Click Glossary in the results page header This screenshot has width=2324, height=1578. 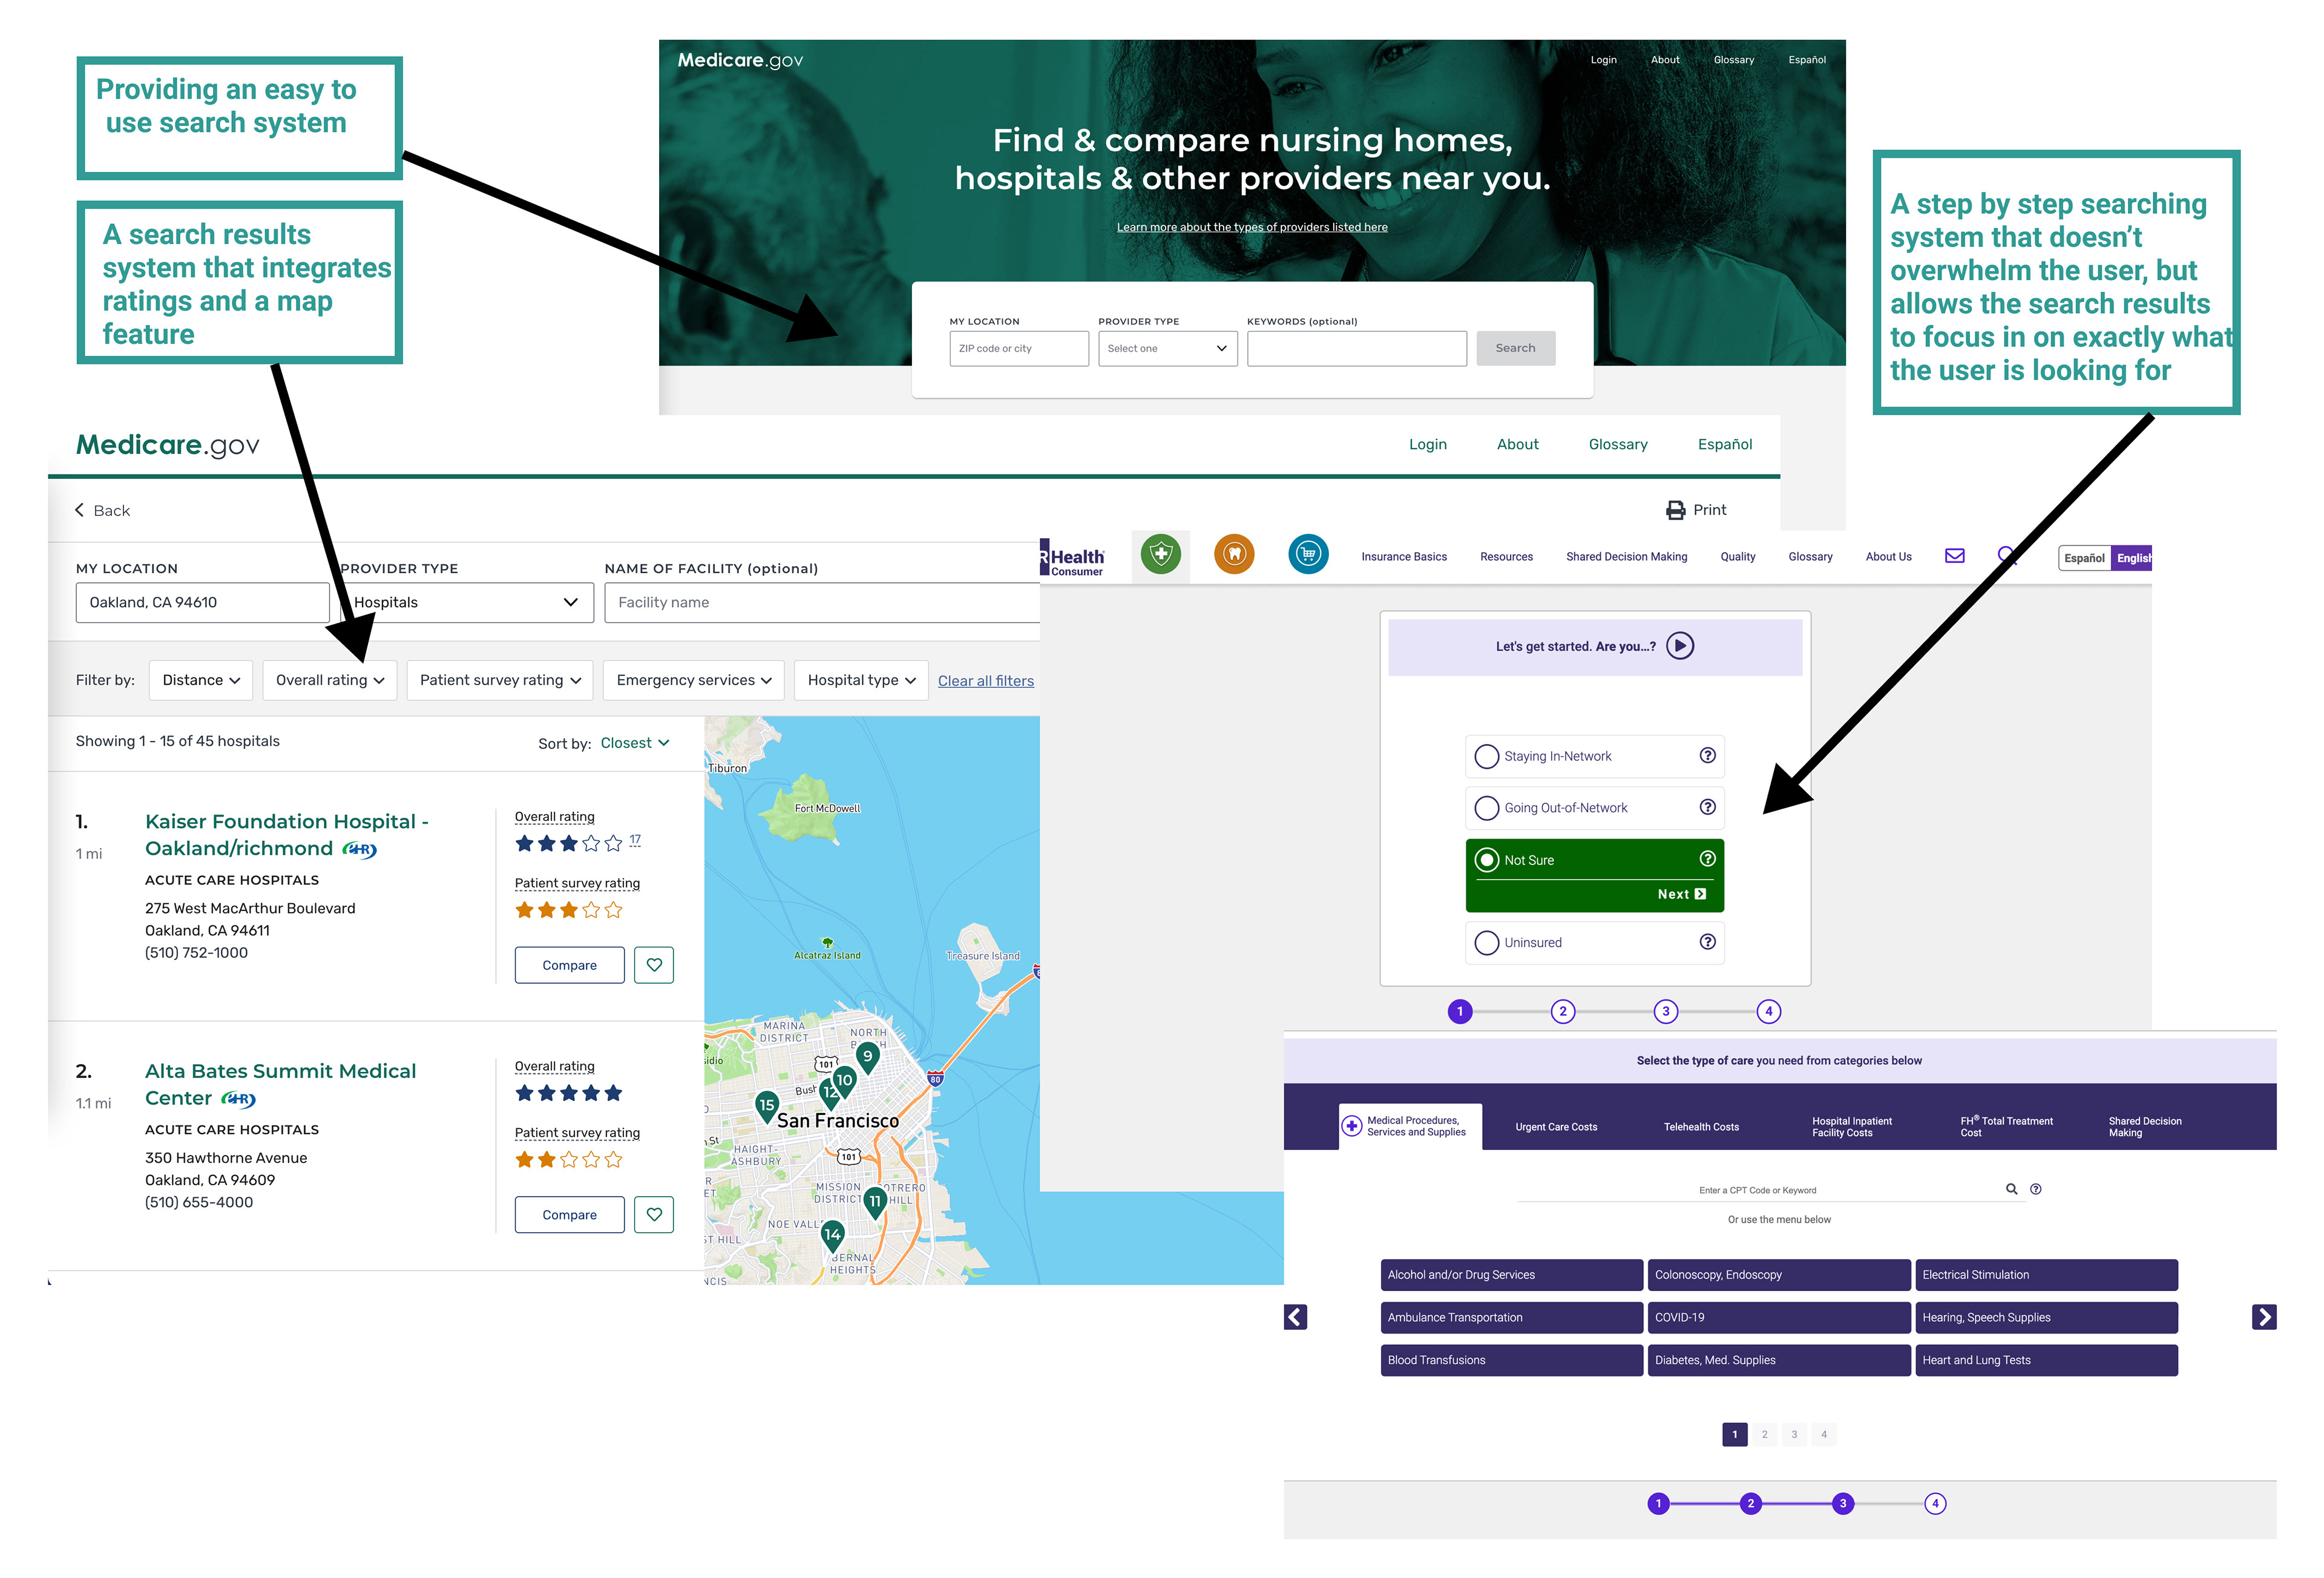point(1617,444)
